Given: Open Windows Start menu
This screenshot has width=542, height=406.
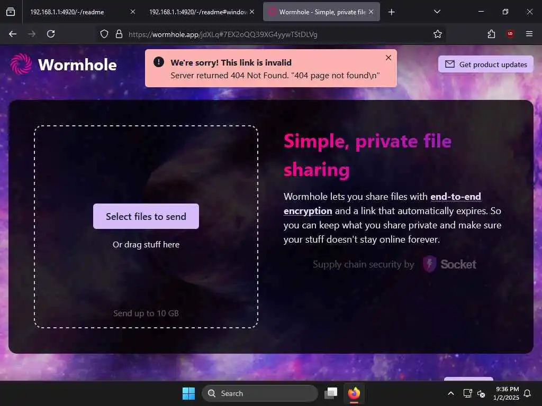Looking at the screenshot, I should coord(189,393).
